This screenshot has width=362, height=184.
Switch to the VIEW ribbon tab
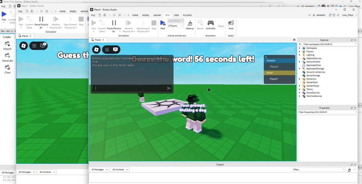(176, 15)
